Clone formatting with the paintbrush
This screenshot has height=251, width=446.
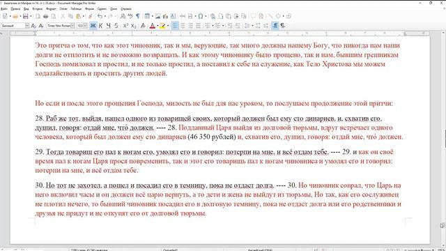point(90,17)
